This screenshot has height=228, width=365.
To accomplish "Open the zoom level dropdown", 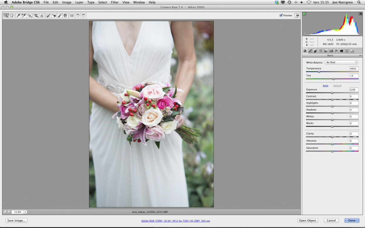I will coord(25,212).
